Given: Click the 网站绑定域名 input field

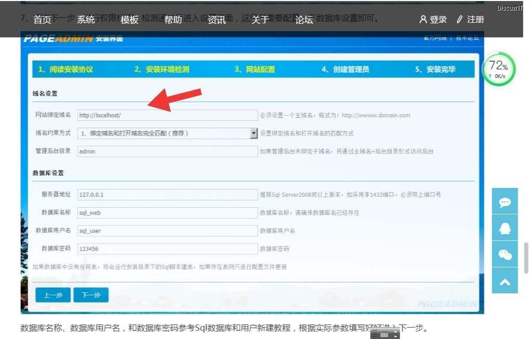Looking at the screenshot, I should pos(167,115).
